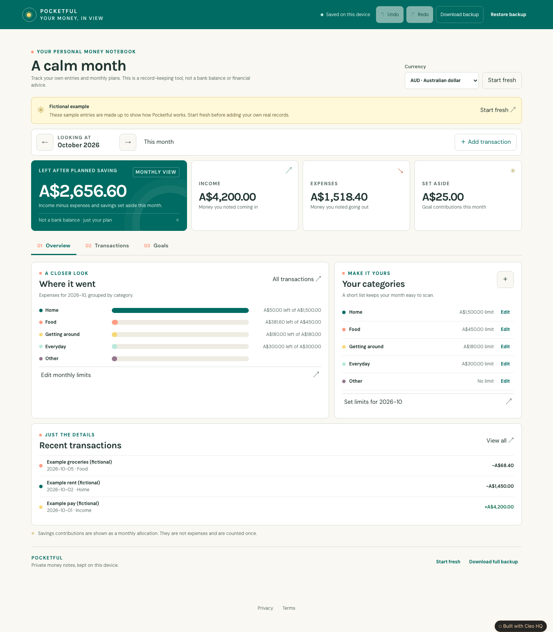Click Download backup in the header
Screen dimensions: 553x632
[x=460, y=15]
